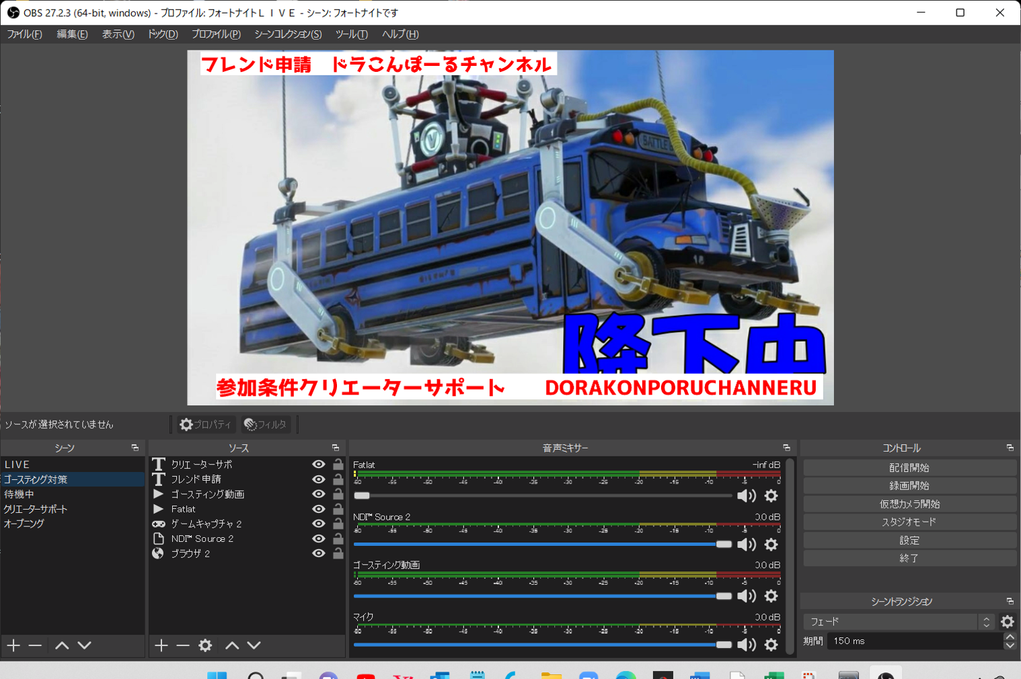Image resolution: width=1021 pixels, height=679 pixels.
Task: Mute the NDI Source 2 audio channel
Action: tap(747, 545)
